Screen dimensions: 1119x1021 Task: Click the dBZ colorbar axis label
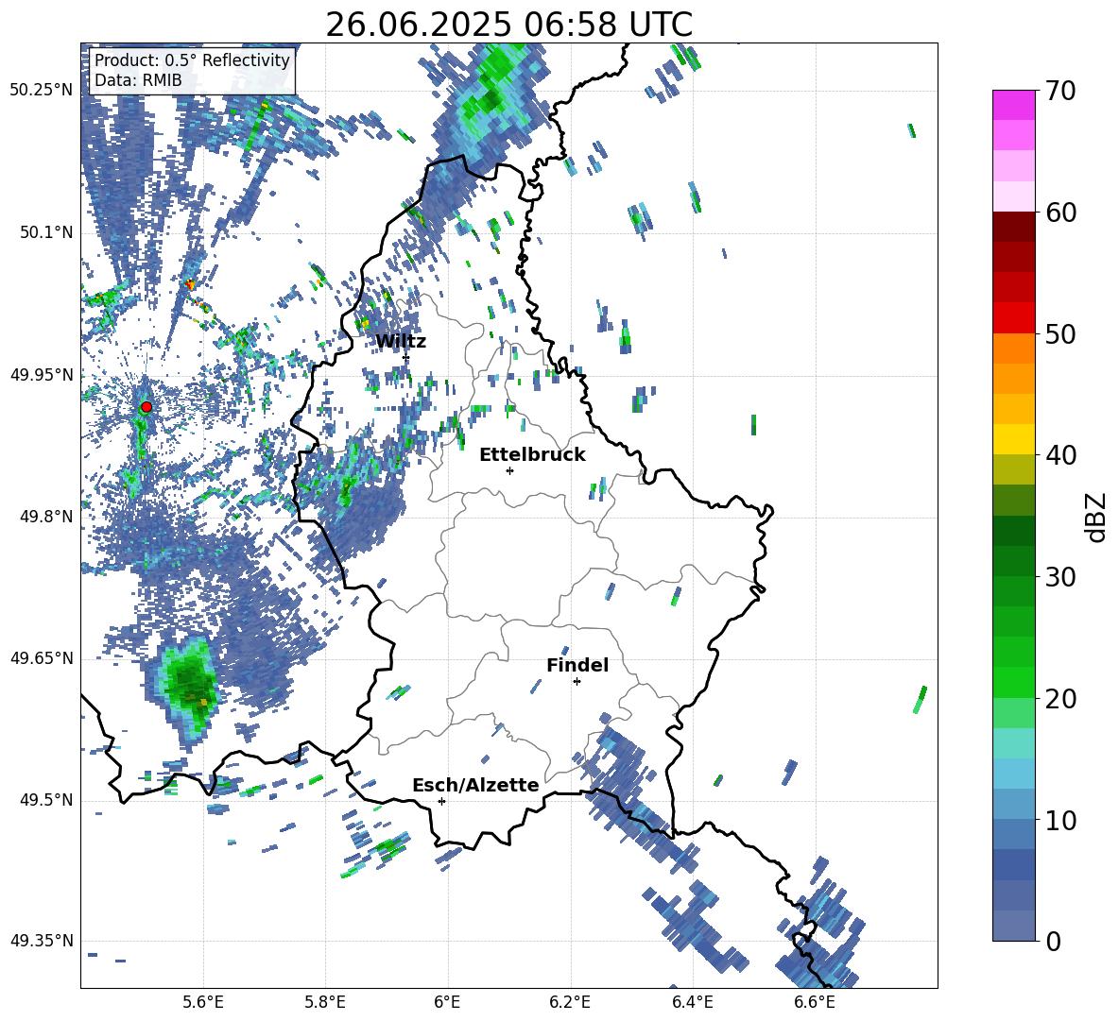(1097, 517)
